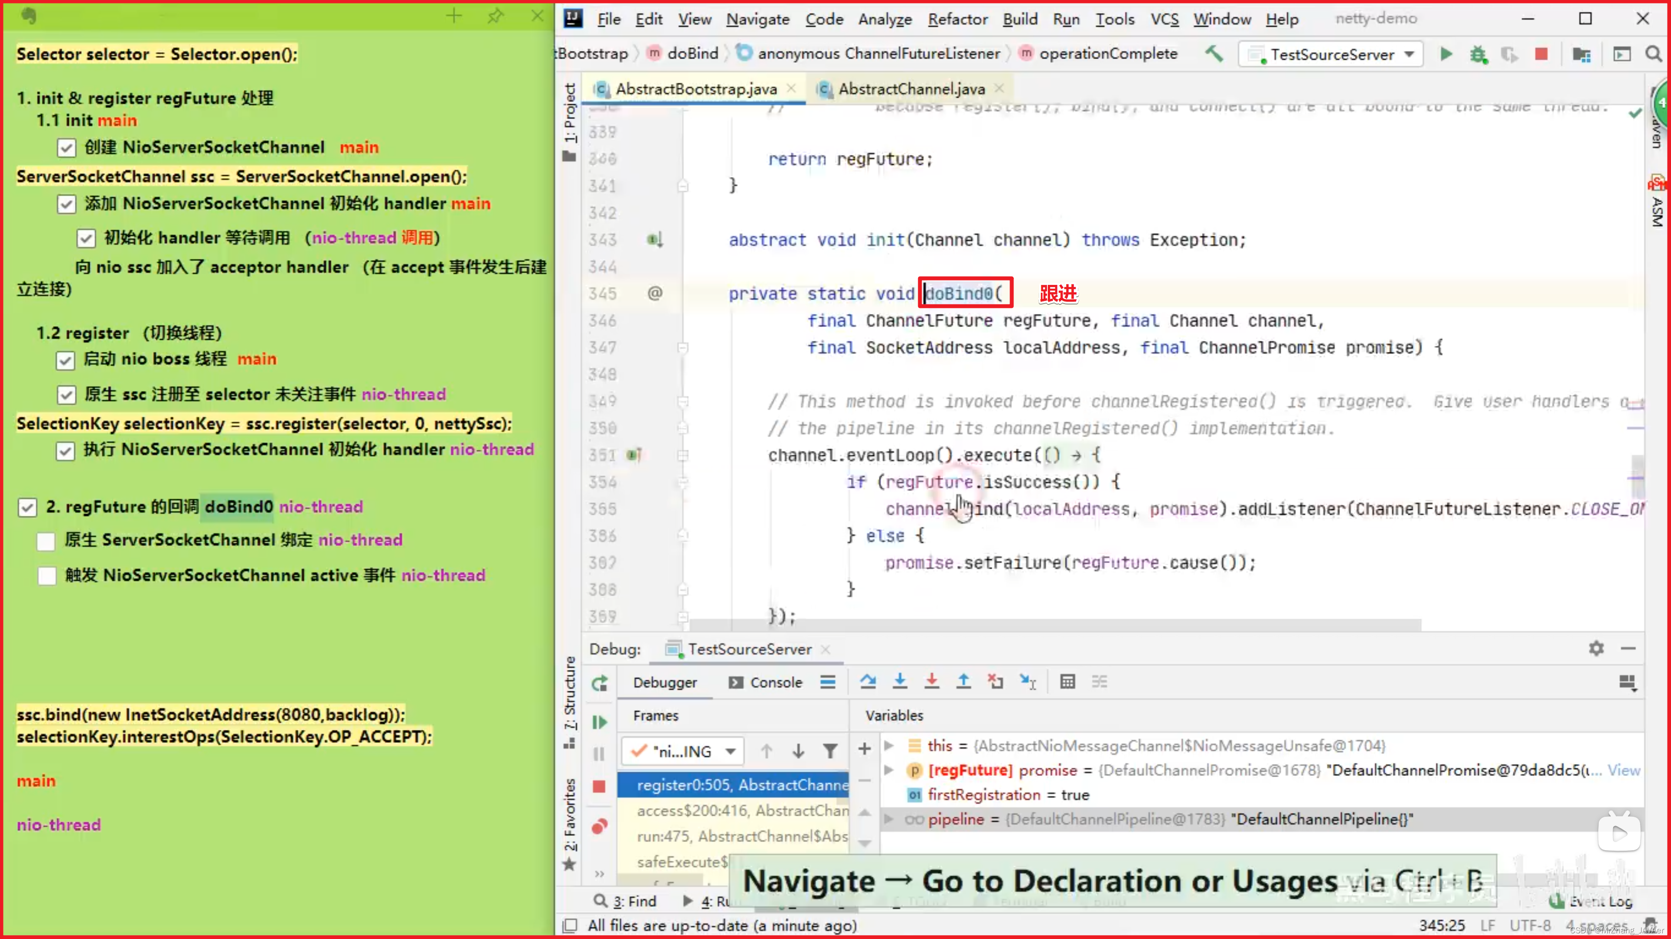Click Step Over debugger icon
Screen dimensions: 1671x939
coord(868,682)
